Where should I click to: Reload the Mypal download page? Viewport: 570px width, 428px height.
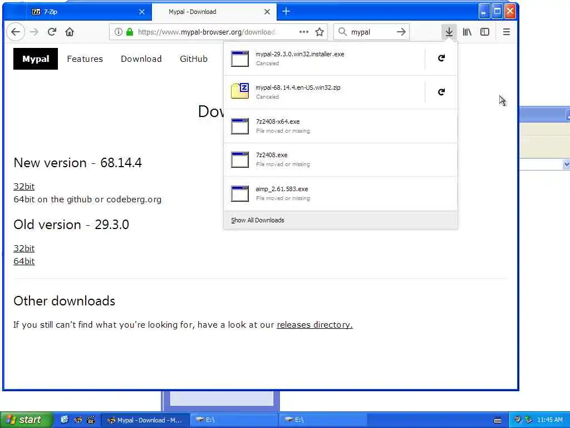[52, 32]
